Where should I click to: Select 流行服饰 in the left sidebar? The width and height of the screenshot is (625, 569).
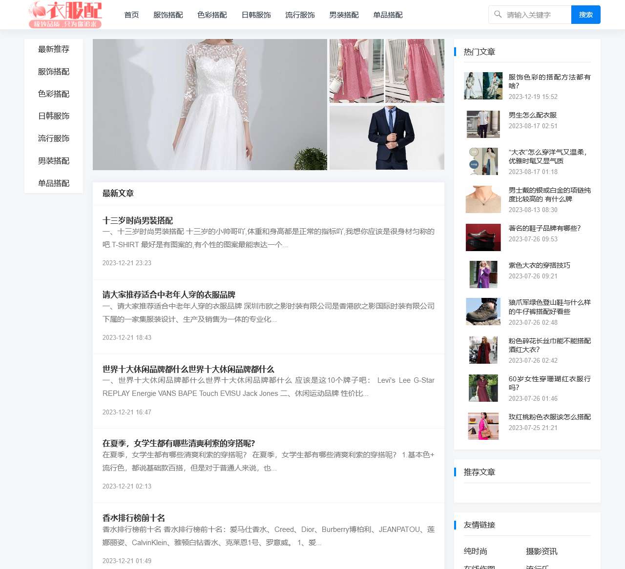pyautogui.click(x=54, y=138)
